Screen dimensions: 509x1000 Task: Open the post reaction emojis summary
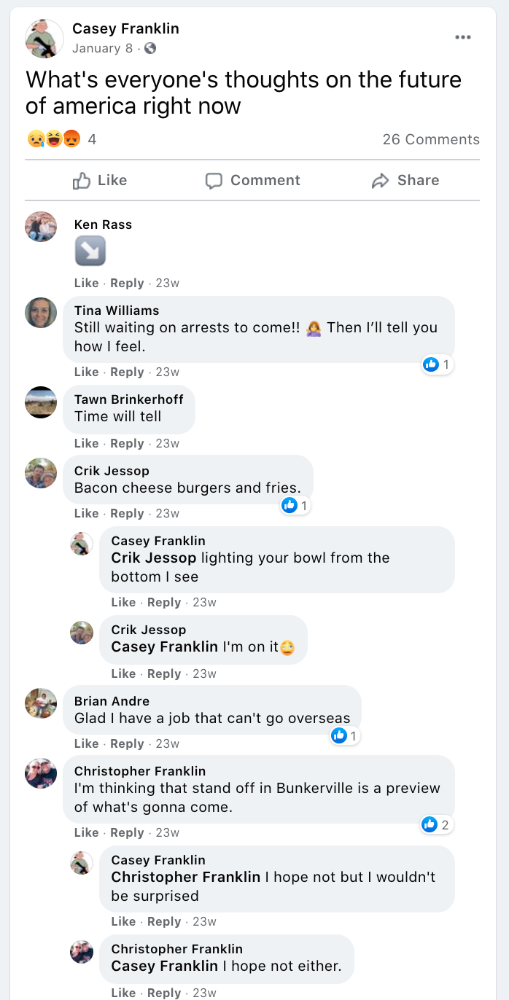tap(53, 138)
